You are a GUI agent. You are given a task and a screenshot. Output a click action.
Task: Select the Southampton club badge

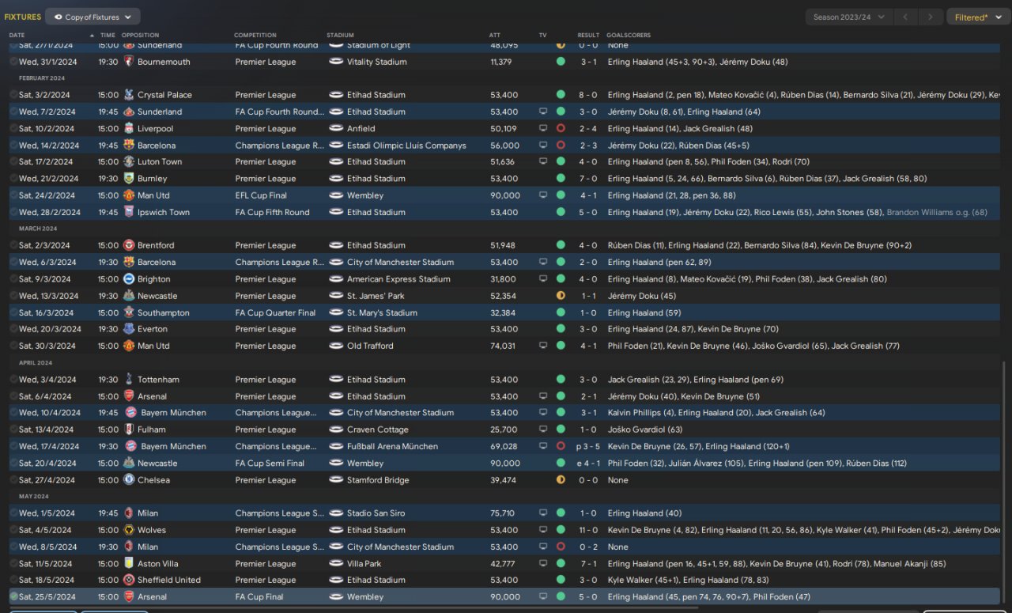129,312
